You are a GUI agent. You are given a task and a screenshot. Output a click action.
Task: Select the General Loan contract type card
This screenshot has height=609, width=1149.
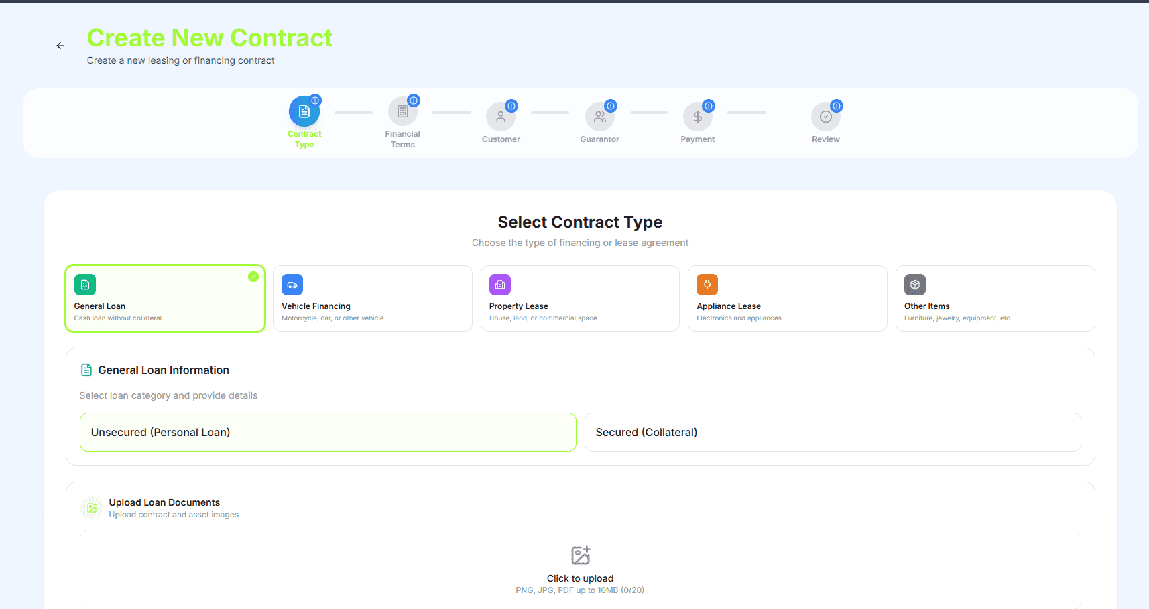point(165,298)
